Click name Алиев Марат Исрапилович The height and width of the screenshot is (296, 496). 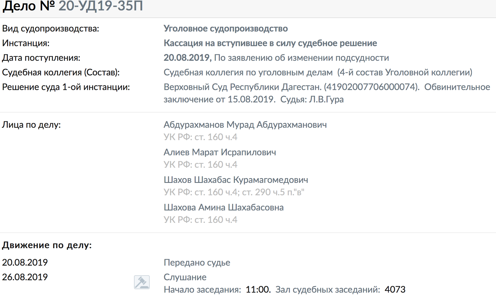[220, 152]
